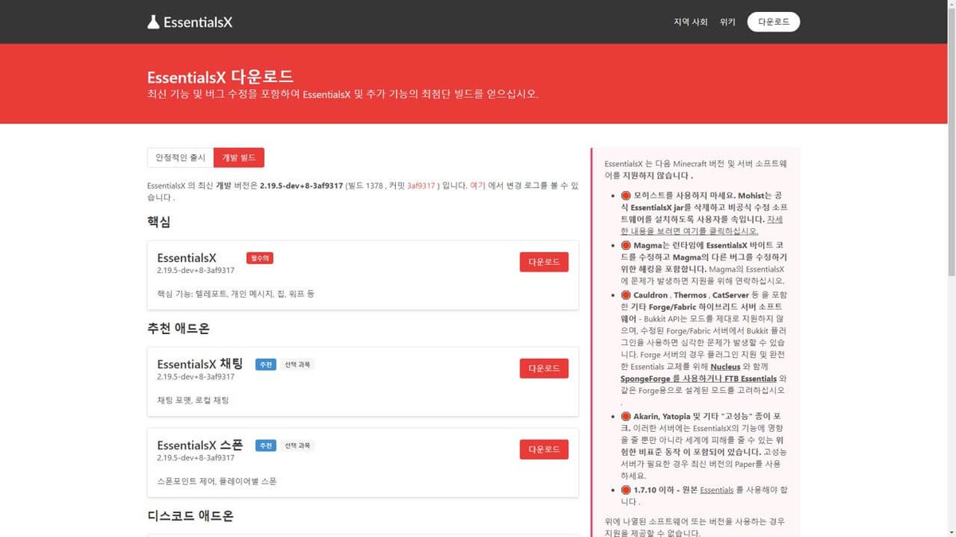
Task: Download the EssentialsX 스폰 addon
Action: pos(544,449)
